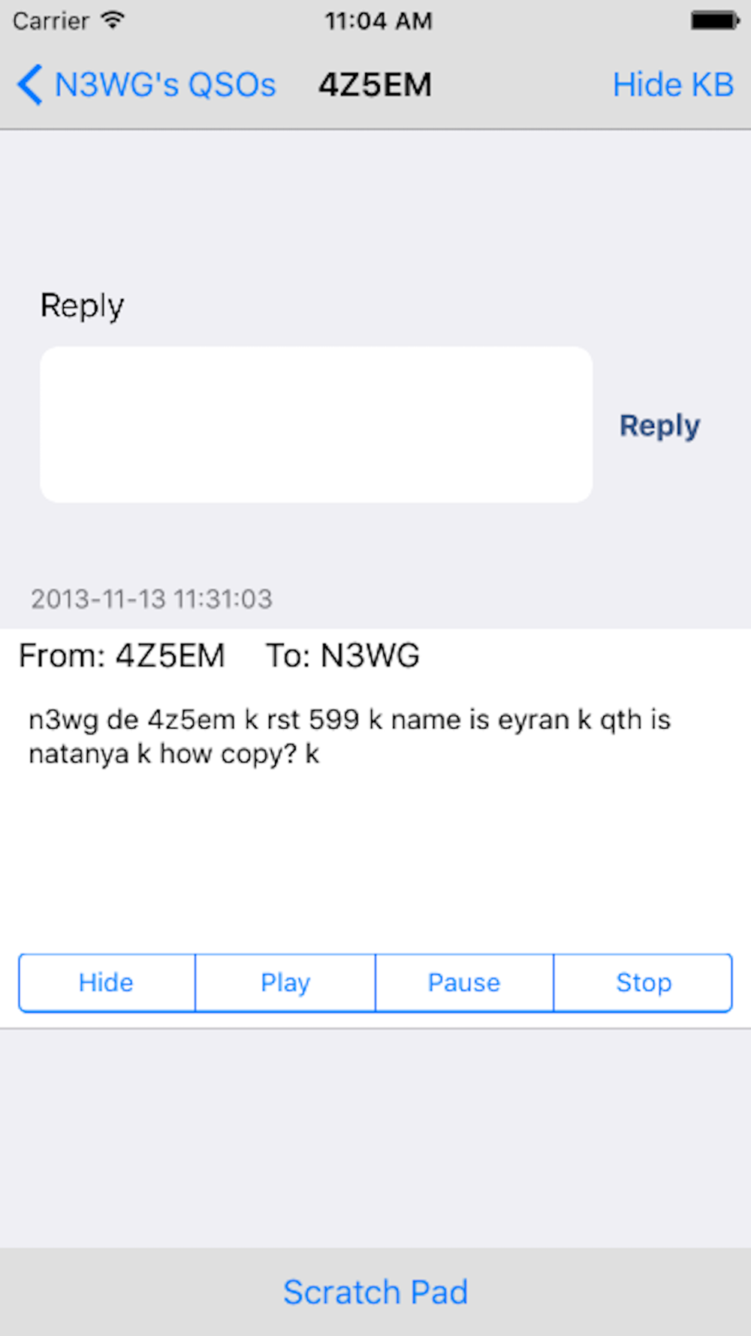Stop the message playback
Viewport: 751px width, 1336px height.
click(644, 983)
